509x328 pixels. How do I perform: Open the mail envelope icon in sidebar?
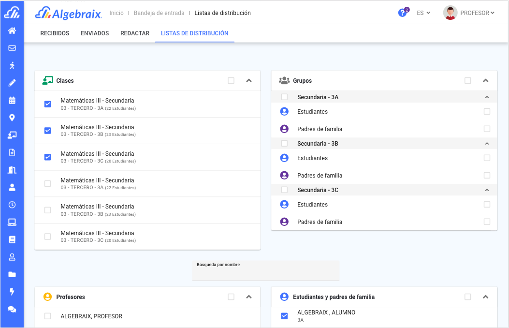click(12, 48)
